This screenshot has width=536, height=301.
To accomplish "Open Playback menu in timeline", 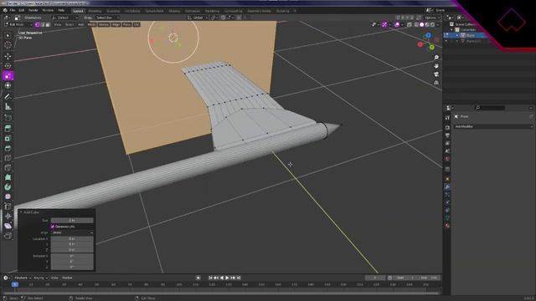I will [23, 278].
